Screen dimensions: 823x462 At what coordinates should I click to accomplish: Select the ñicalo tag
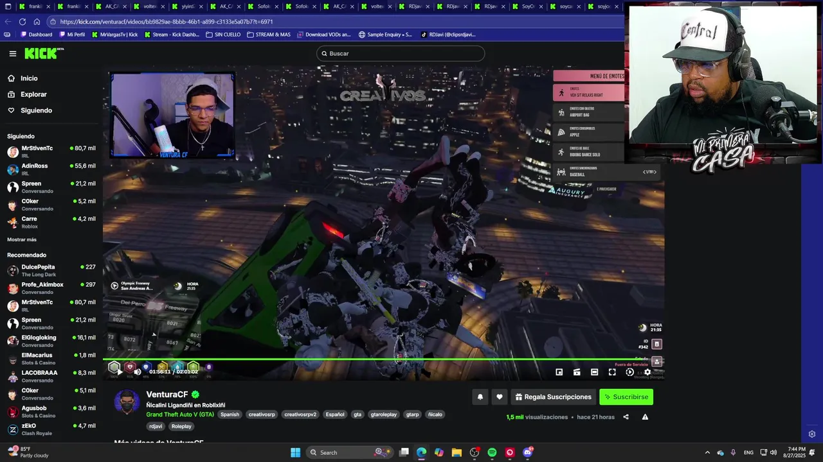point(435,415)
